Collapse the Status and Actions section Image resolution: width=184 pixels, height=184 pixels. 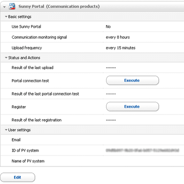pos(6,57)
